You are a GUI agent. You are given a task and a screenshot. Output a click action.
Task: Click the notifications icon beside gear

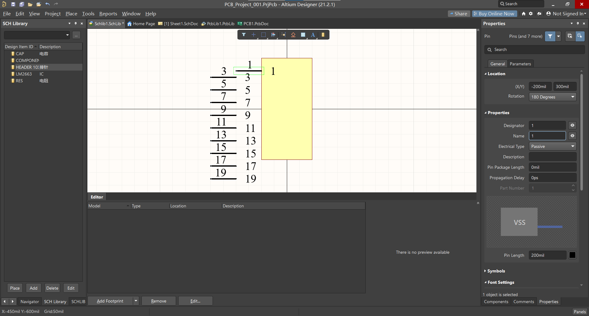point(539,13)
